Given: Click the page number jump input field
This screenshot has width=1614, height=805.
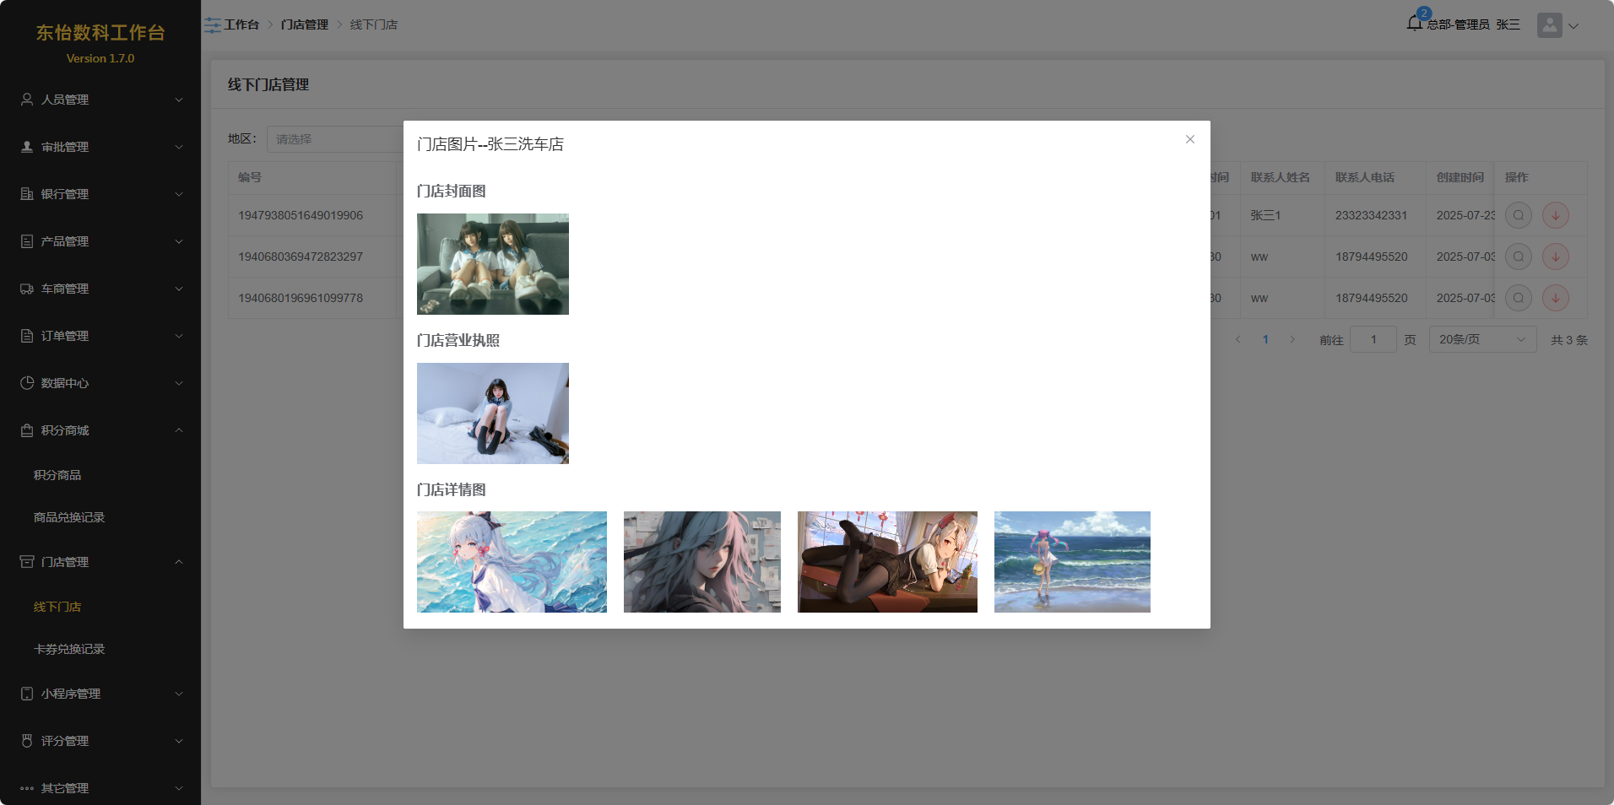Looking at the screenshot, I should coord(1373,340).
